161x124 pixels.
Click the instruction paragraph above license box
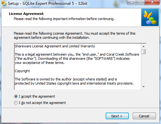[x=74, y=36]
